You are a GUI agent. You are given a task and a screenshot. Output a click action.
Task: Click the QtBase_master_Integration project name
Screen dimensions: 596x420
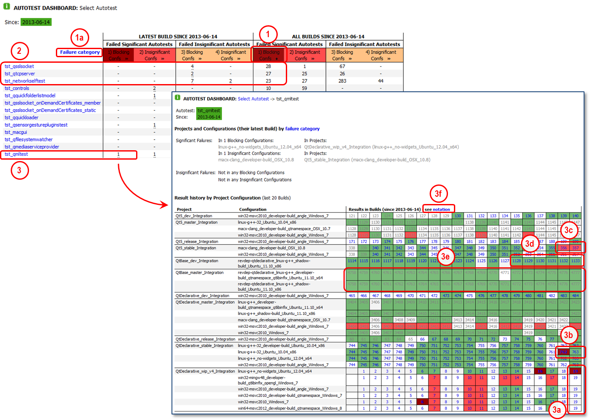point(200,272)
